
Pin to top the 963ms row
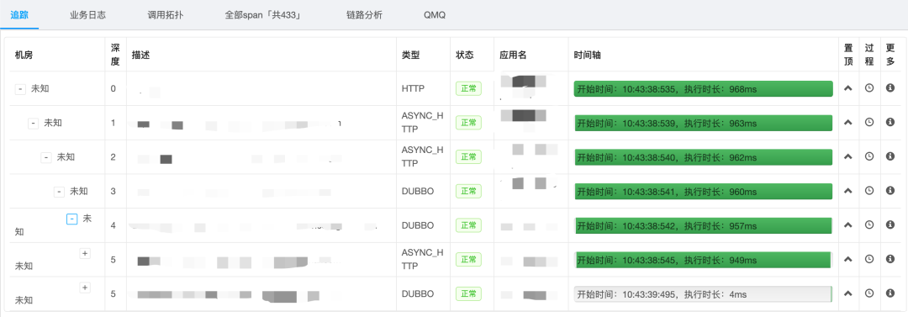[x=848, y=123]
